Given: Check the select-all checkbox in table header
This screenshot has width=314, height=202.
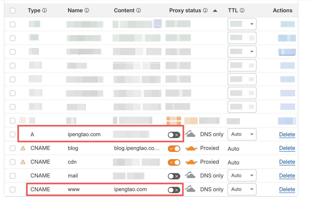Looking at the screenshot, I should (x=13, y=10).
